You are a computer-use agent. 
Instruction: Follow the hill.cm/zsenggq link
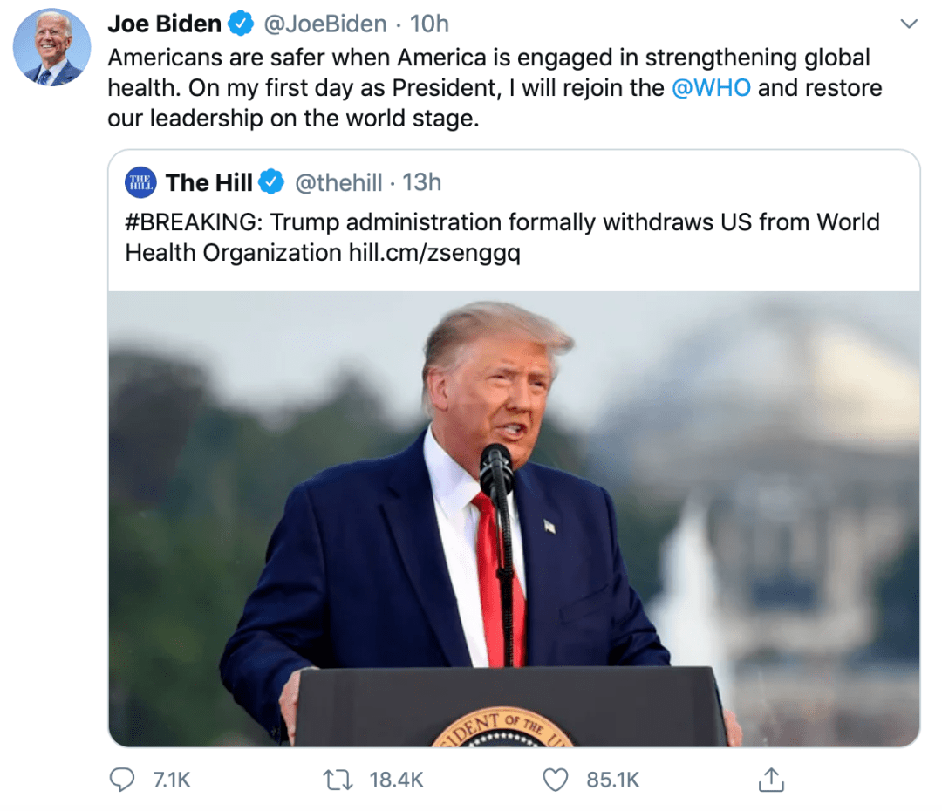pyautogui.click(x=434, y=252)
